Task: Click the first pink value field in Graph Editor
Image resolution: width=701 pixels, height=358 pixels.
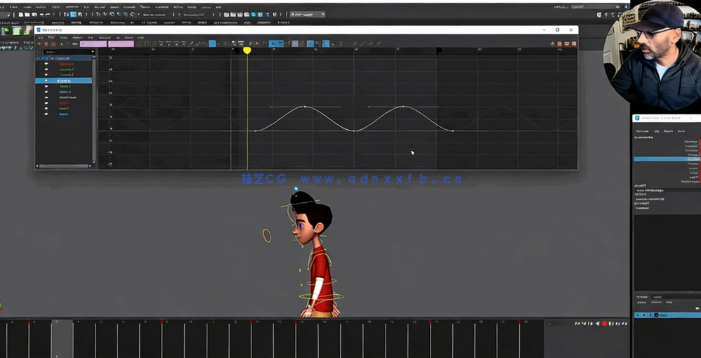Action: [x=93, y=44]
